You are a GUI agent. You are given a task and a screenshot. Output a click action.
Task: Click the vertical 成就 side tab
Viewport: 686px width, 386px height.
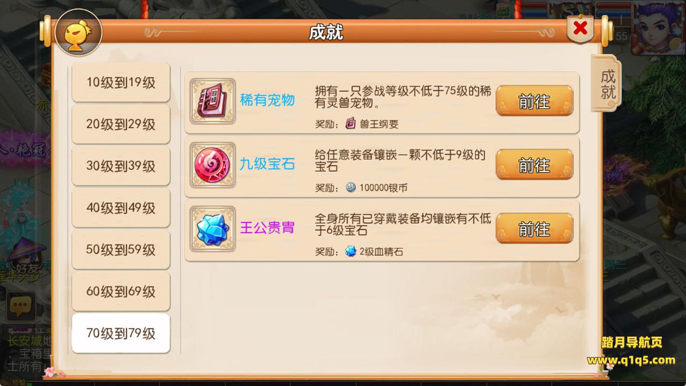tap(607, 83)
